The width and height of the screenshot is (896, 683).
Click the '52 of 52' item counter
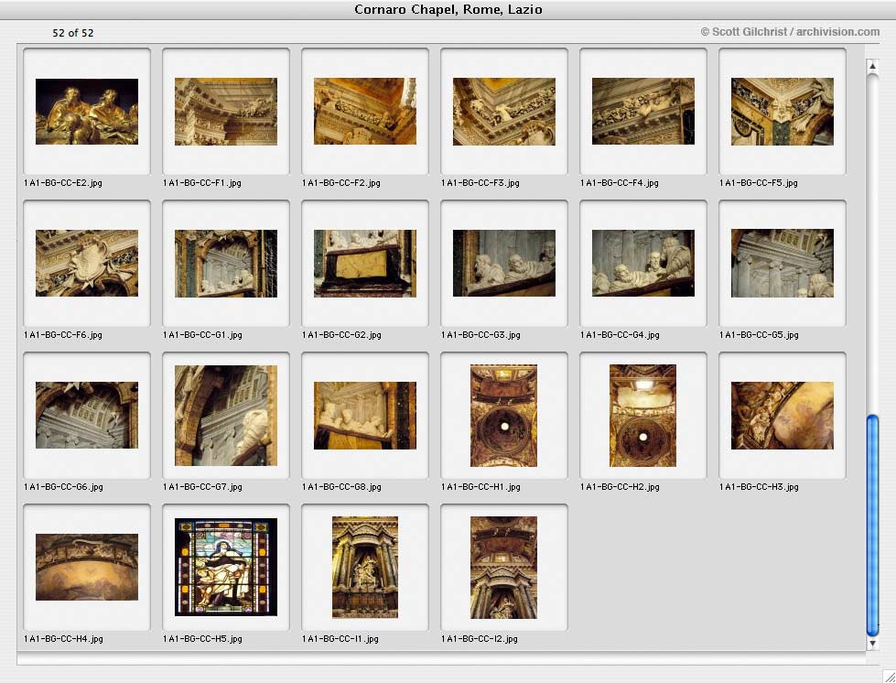[x=72, y=33]
